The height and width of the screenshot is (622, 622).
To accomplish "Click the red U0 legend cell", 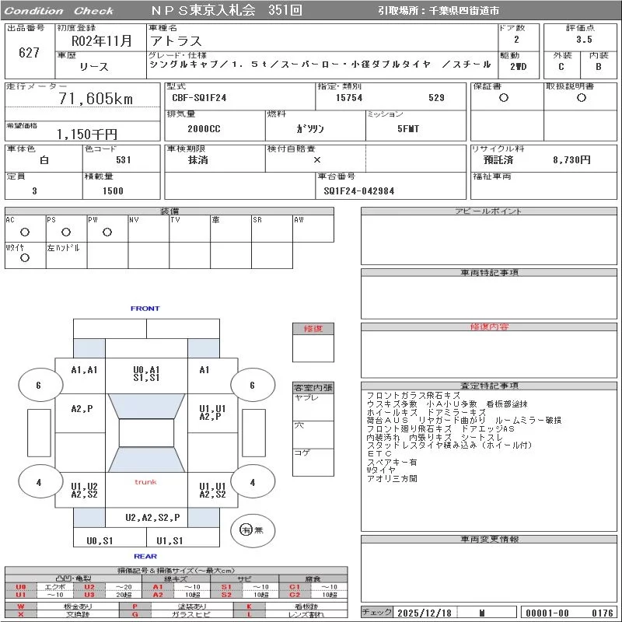I will (x=21, y=587).
